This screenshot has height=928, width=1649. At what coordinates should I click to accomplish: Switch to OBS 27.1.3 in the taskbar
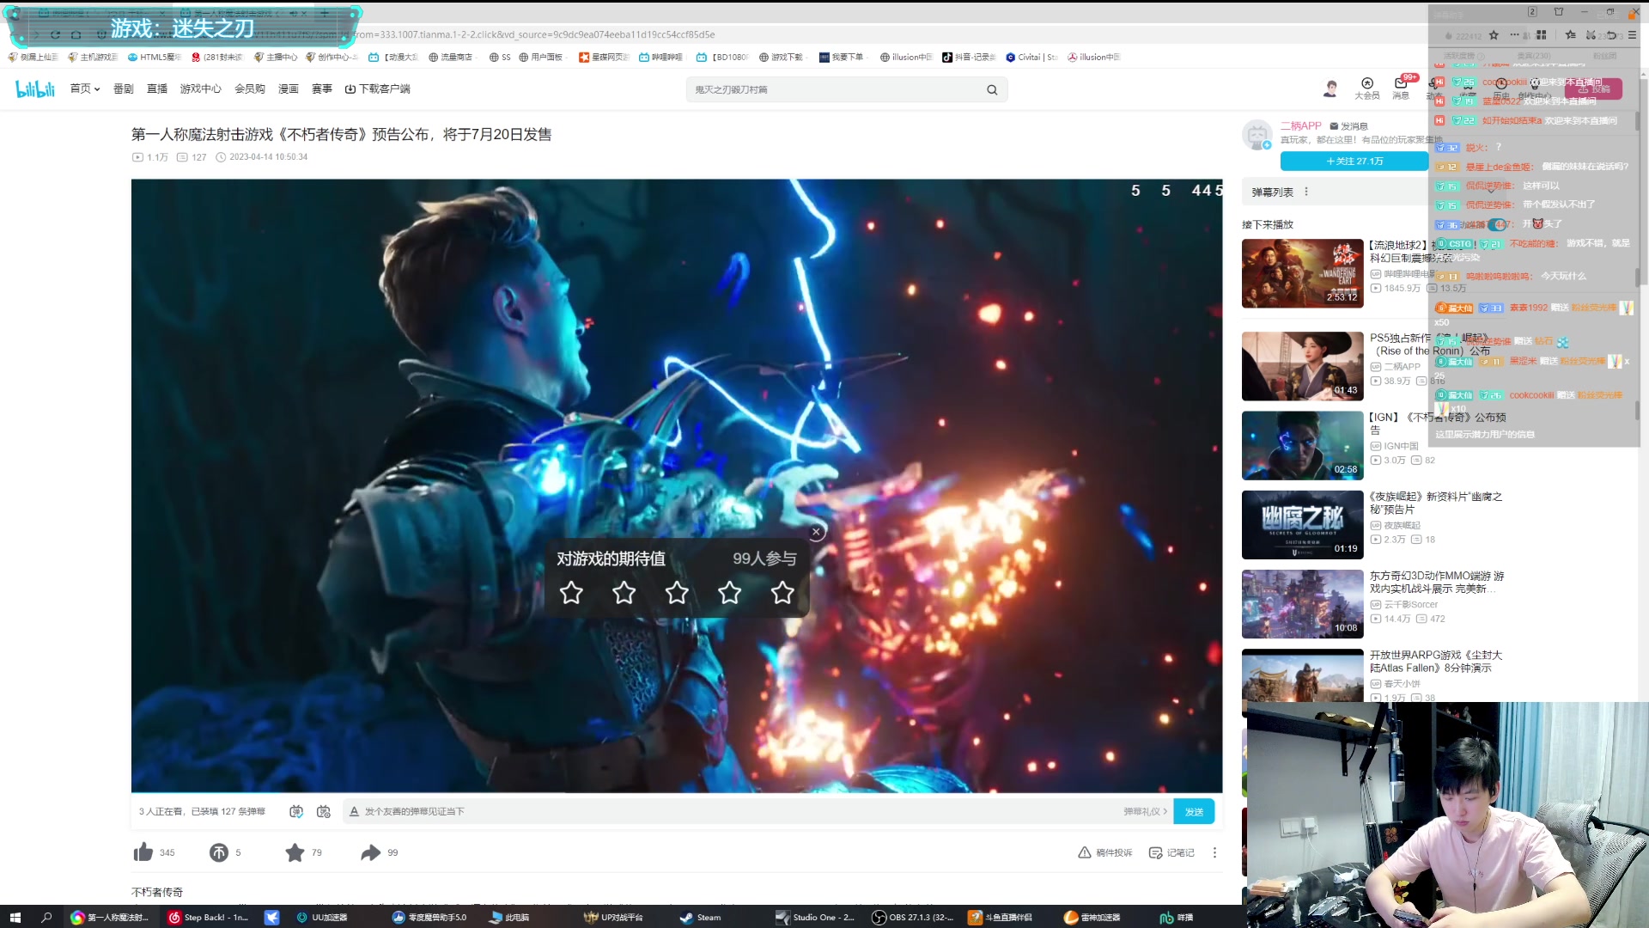[912, 917]
